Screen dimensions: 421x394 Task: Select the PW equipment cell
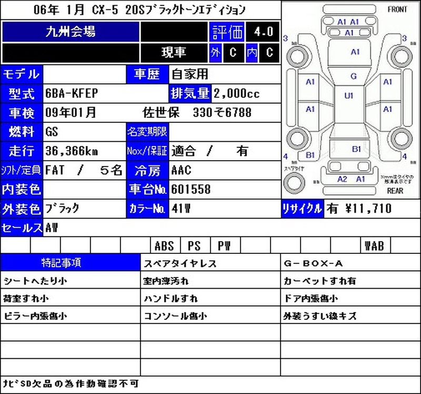226,245
